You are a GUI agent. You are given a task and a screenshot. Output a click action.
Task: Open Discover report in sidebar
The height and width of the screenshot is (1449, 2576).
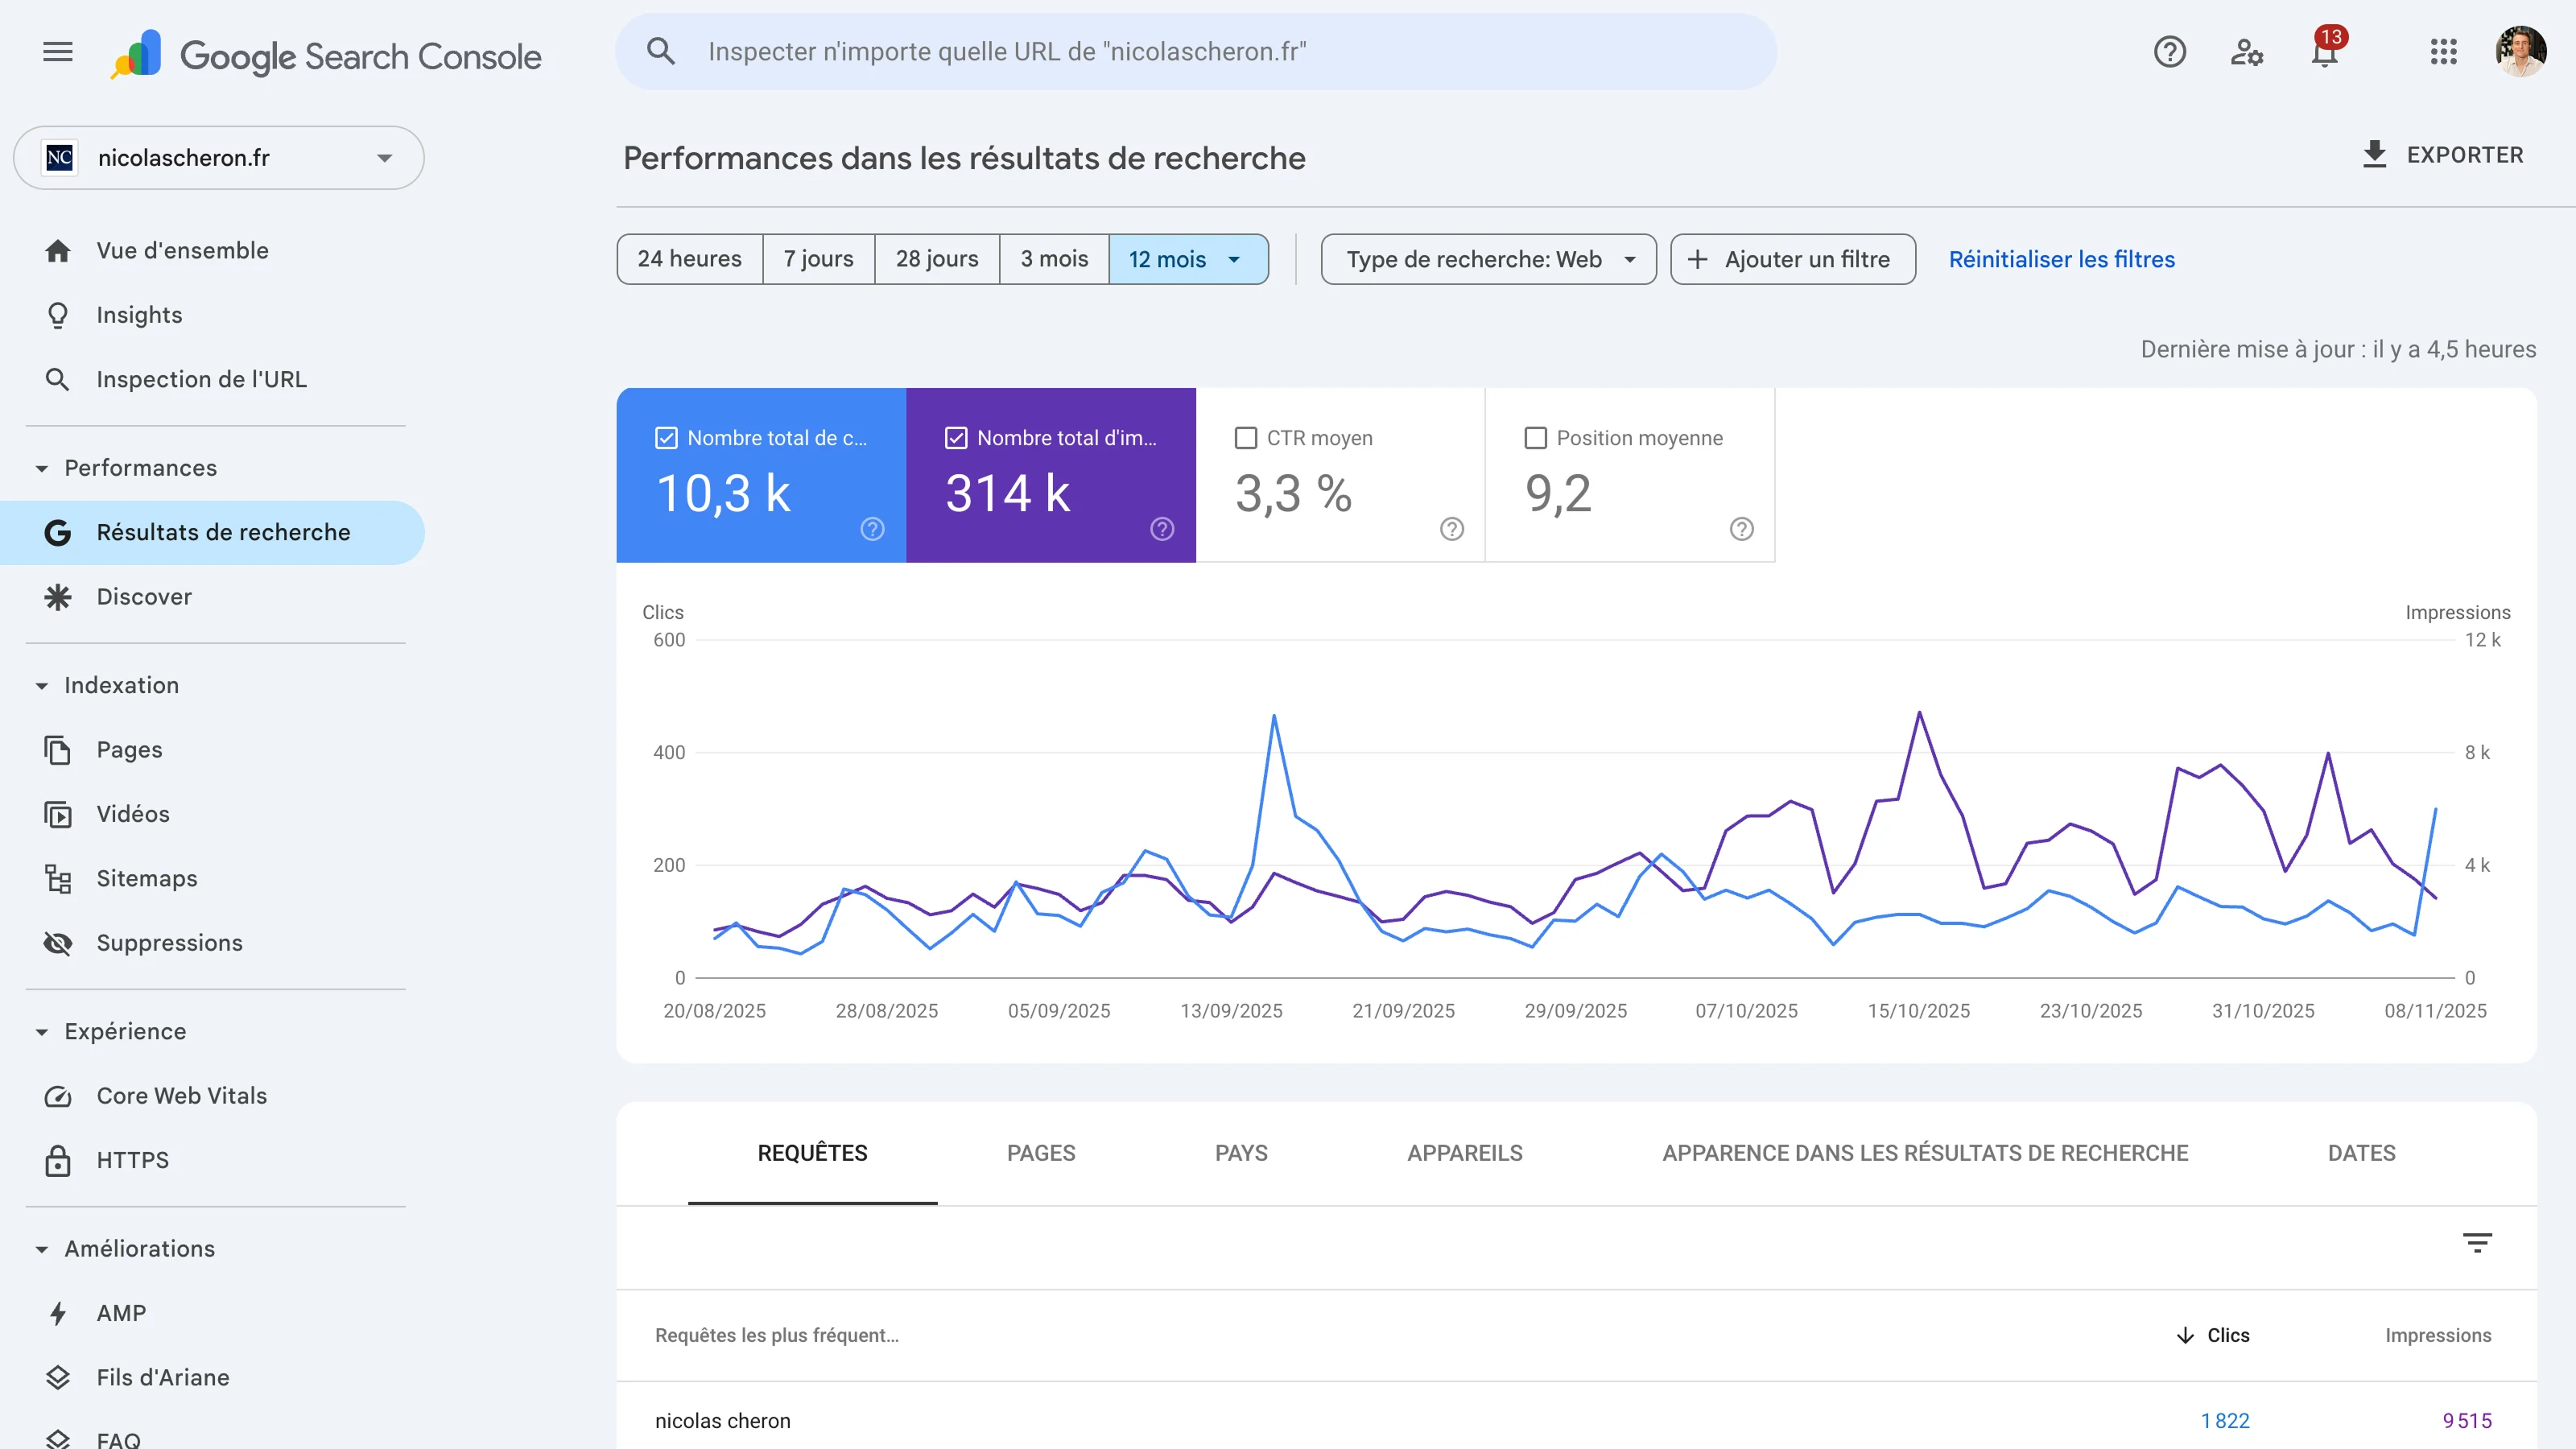click(x=144, y=597)
